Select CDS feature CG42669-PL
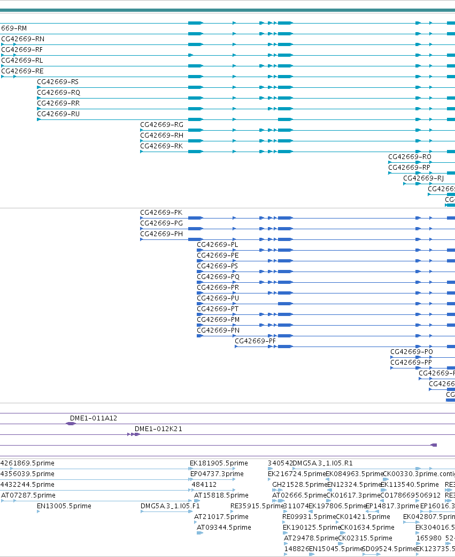Viewport: 455px width, 557px height. [x=218, y=244]
